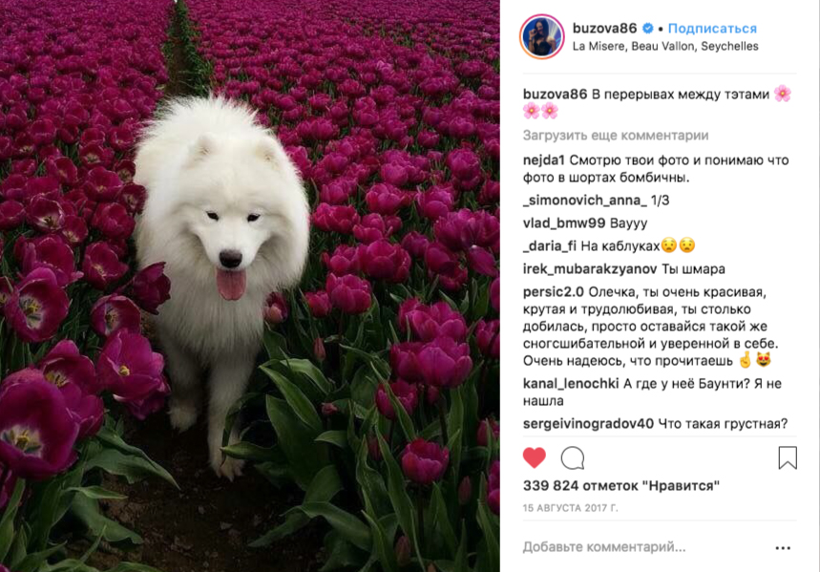This screenshot has width=820, height=572.
Task: View persic2.0 user profile
Action: (553, 292)
